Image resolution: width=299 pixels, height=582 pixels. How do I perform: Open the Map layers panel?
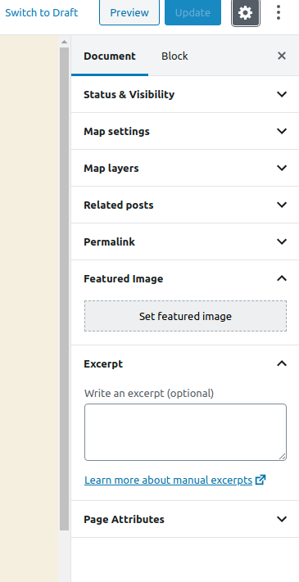(x=185, y=168)
